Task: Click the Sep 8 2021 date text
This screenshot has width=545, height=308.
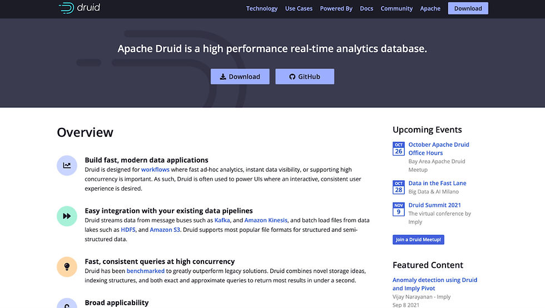Action: (x=405, y=305)
